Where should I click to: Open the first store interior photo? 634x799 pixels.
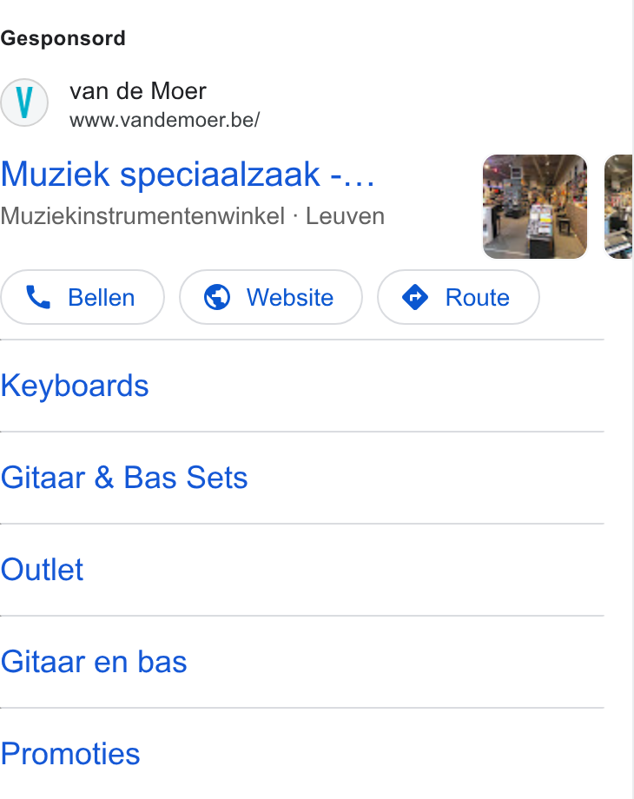pos(535,207)
